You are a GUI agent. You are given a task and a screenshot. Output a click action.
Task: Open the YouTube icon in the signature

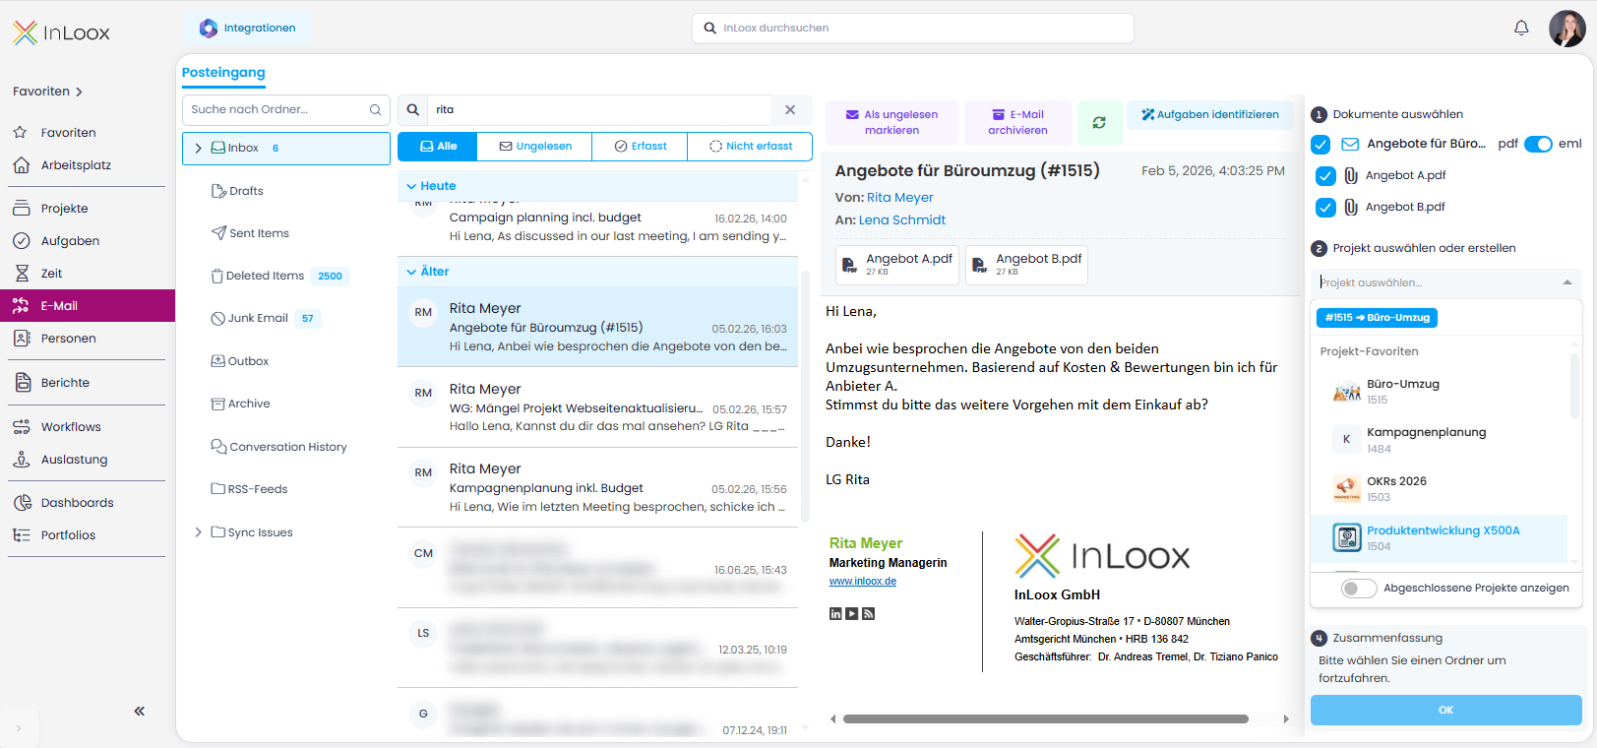pyautogui.click(x=852, y=614)
